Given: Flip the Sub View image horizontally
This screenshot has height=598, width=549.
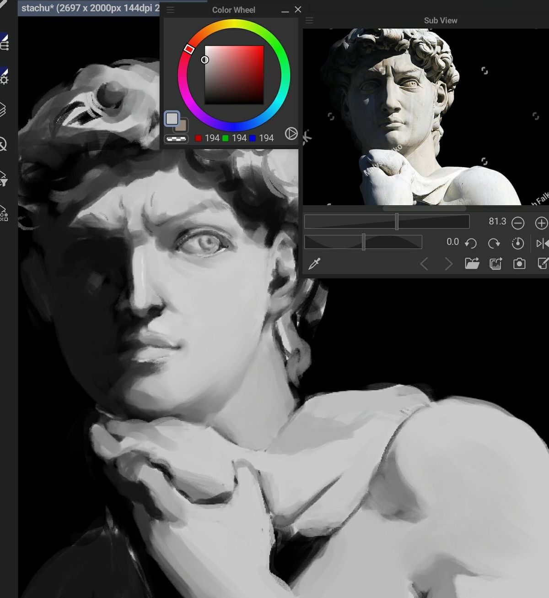Looking at the screenshot, I should click(542, 243).
